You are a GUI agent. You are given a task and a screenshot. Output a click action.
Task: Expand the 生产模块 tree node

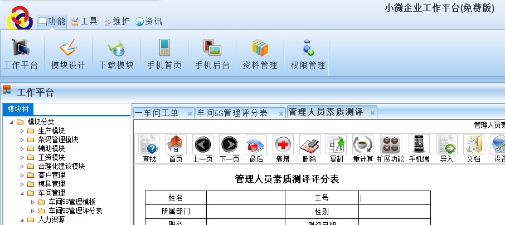[x=22, y=131]
